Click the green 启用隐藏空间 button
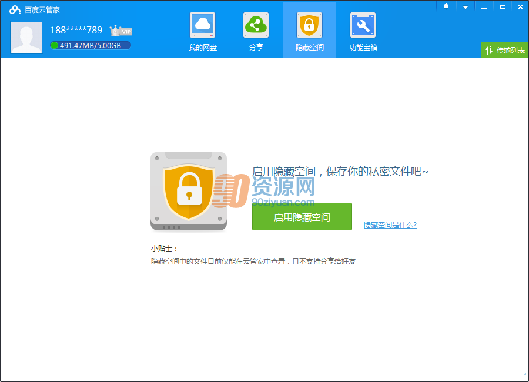Viewport: 529px width, 382px height. coord(302,217)
